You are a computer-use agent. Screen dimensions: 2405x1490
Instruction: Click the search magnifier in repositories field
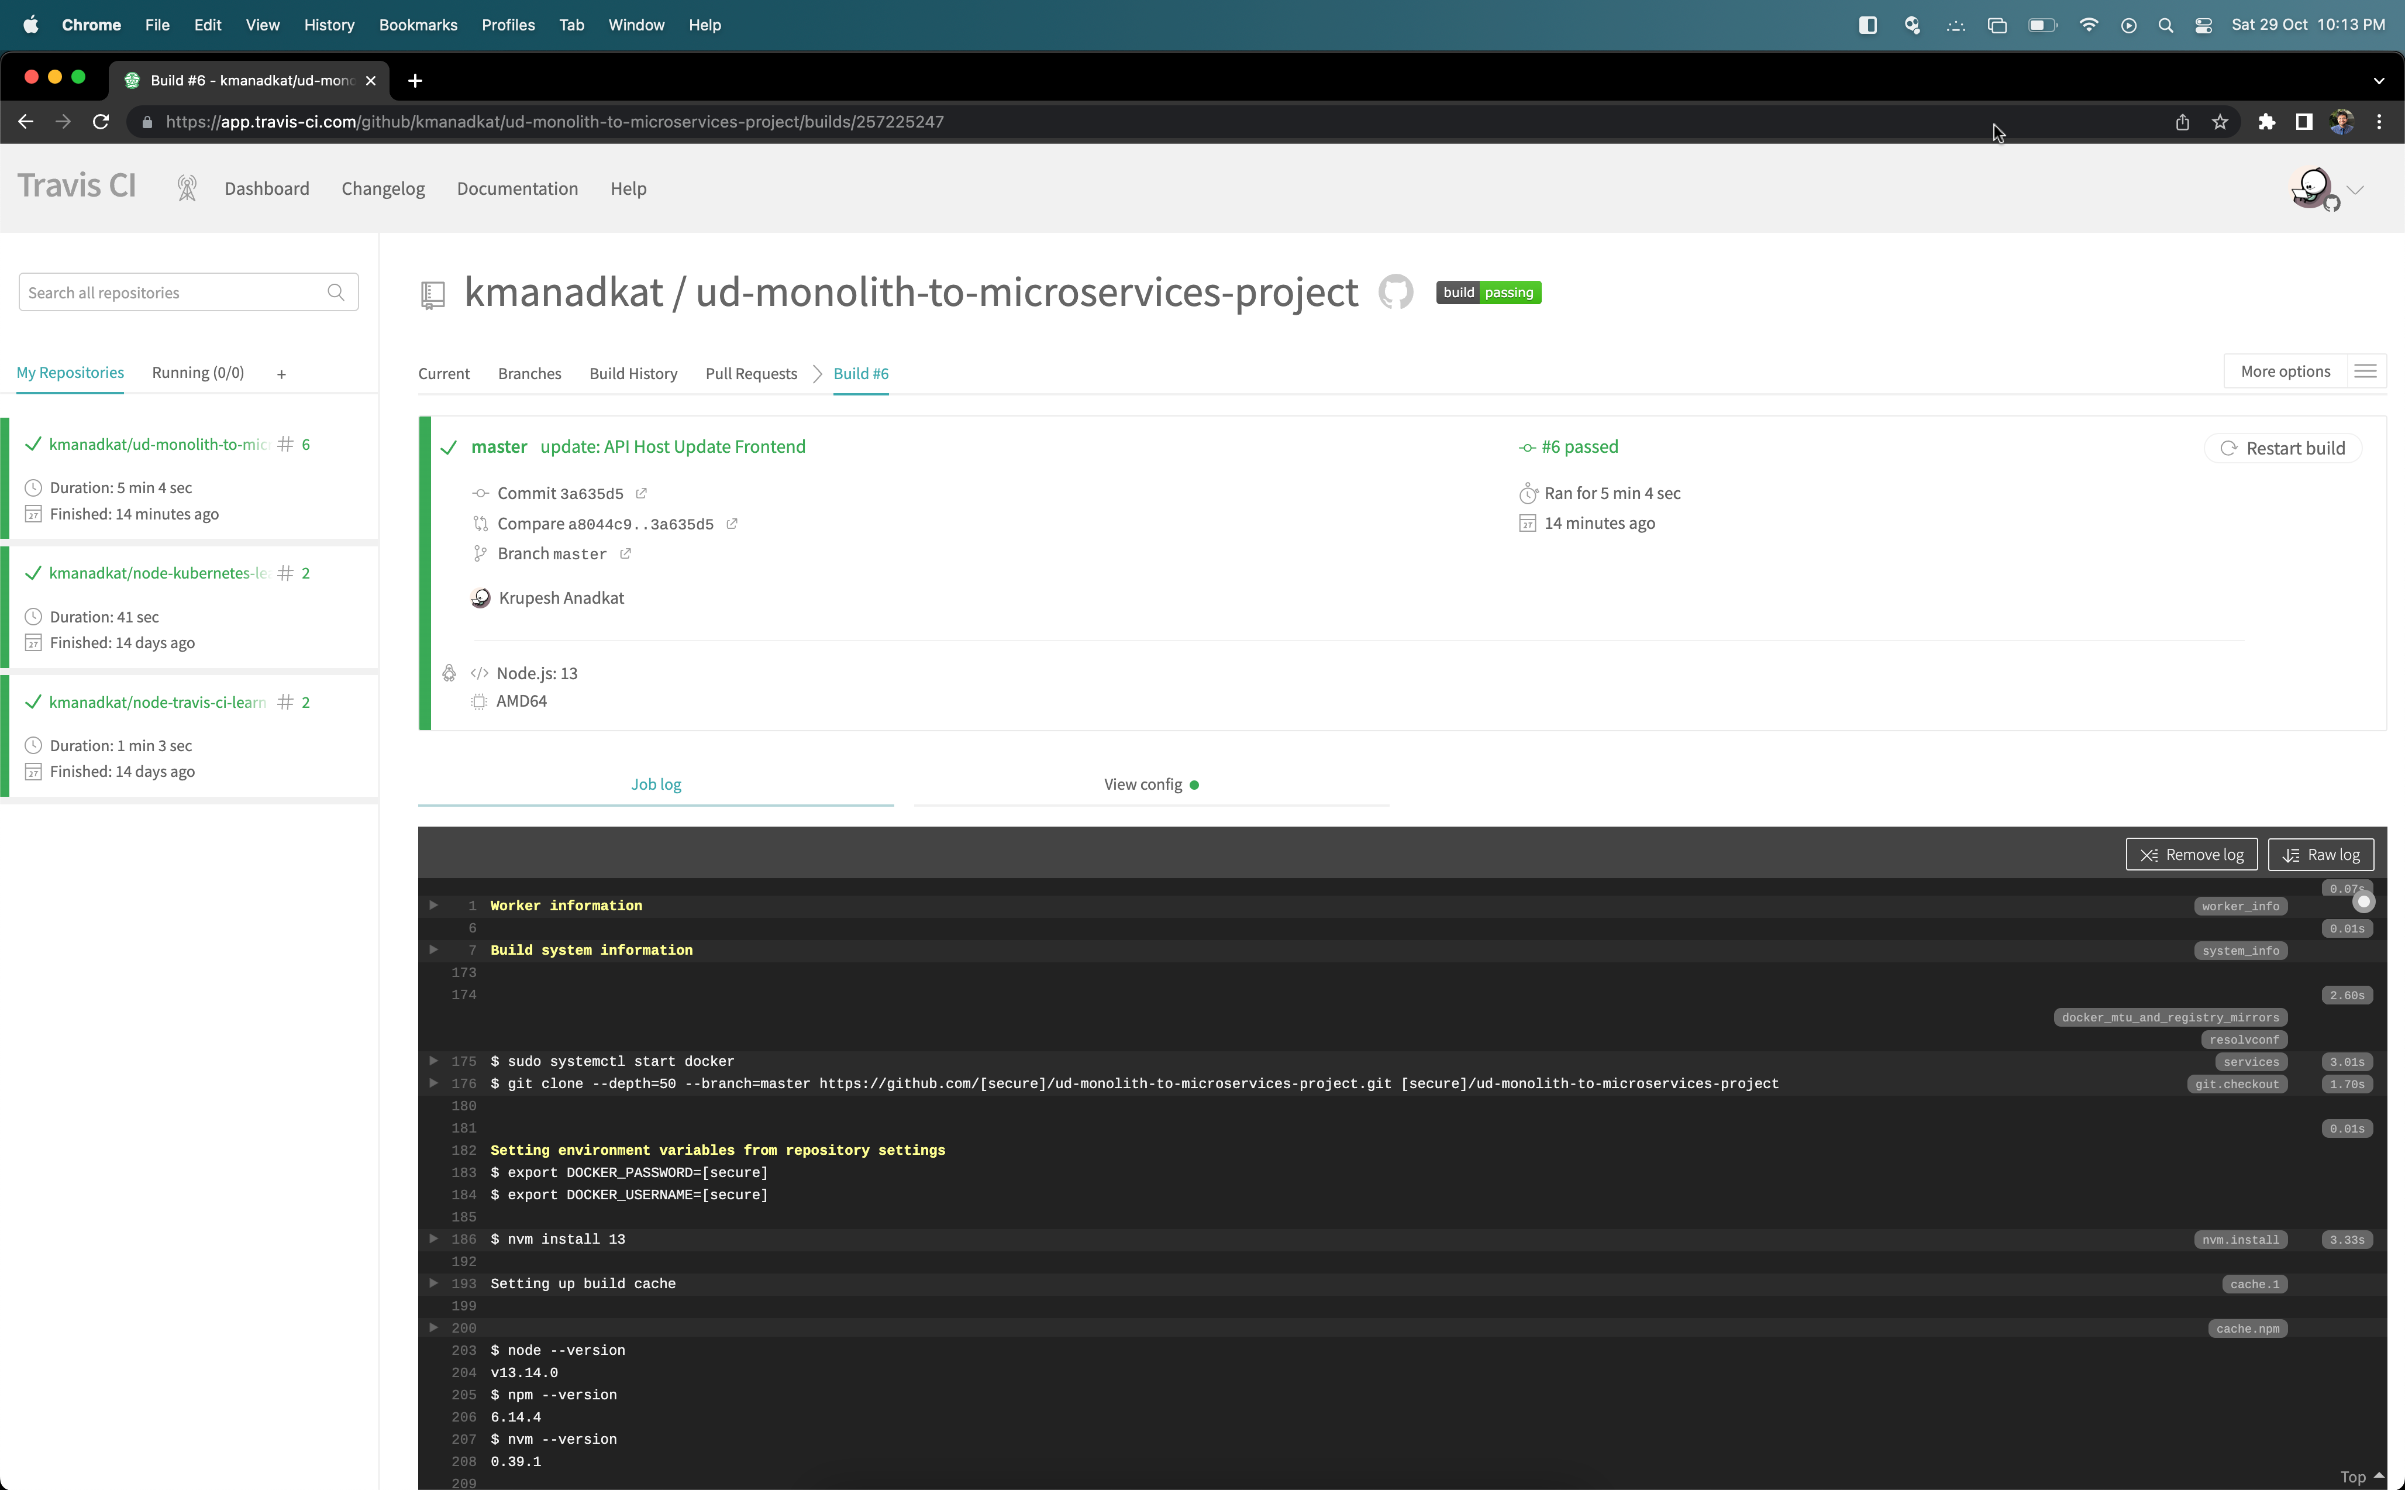pyautogui.click(x=336, y=293)
